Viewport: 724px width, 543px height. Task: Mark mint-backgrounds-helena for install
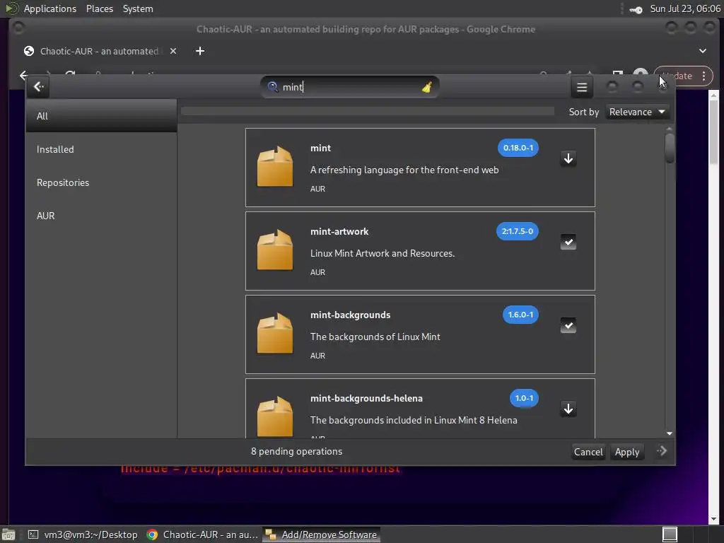coord(568,409)
